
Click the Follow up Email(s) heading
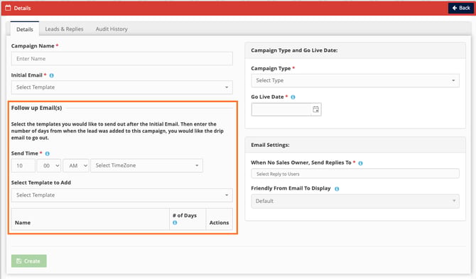pos(36,108)
